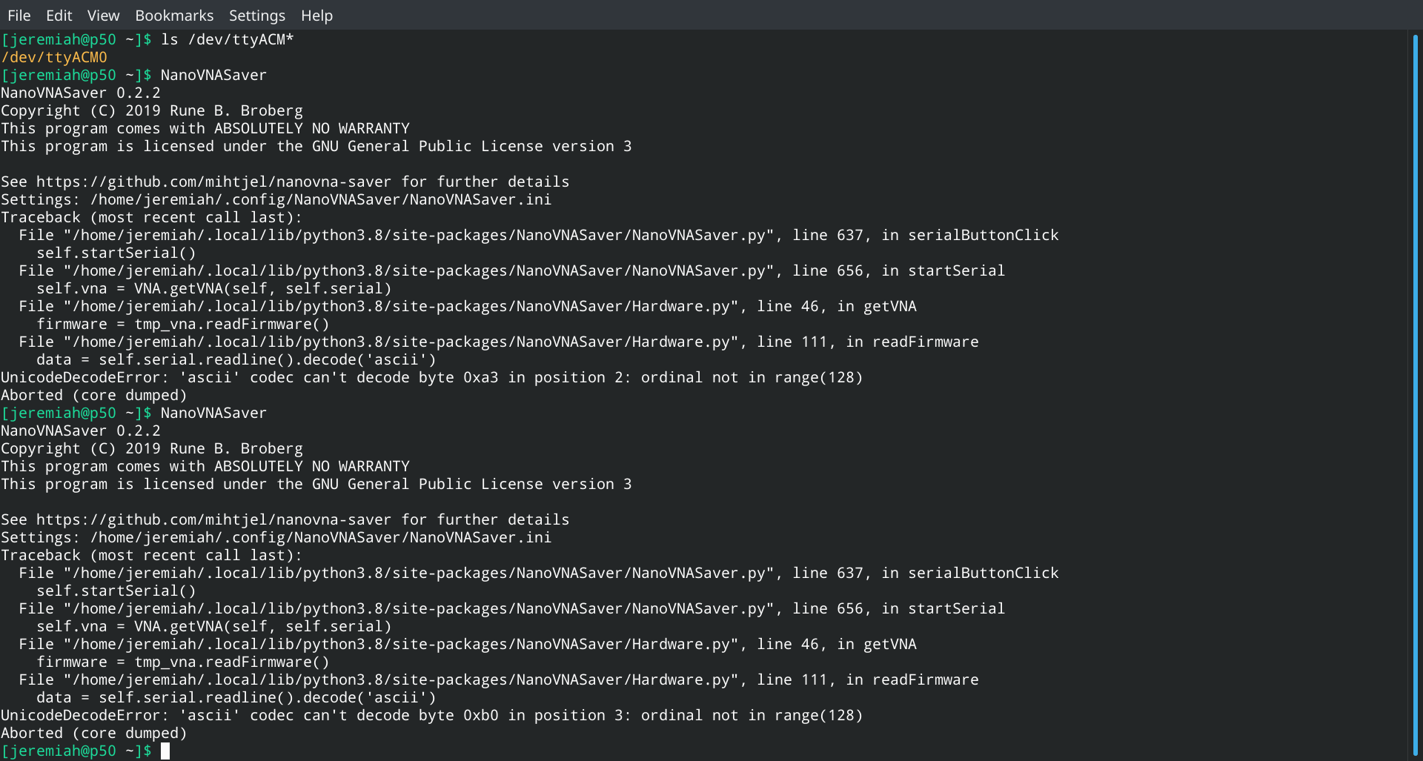This screenshot has width=1423, height=761.
Task: Click the second nanovna-saver GitHub link
Action: 215,519
